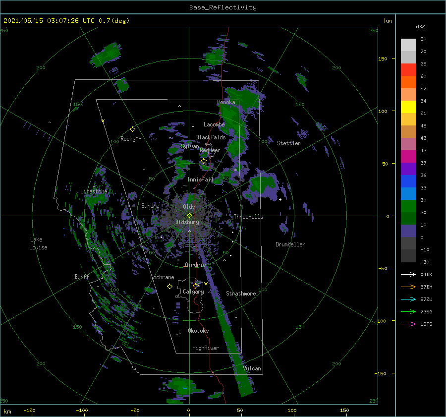Click the Stettler label
Screen dimensions: 446x417
pos(289,143)
